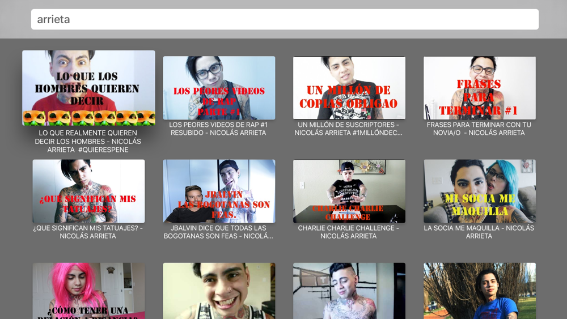Click the search field containing 'arrieta'

coord(284,19)
